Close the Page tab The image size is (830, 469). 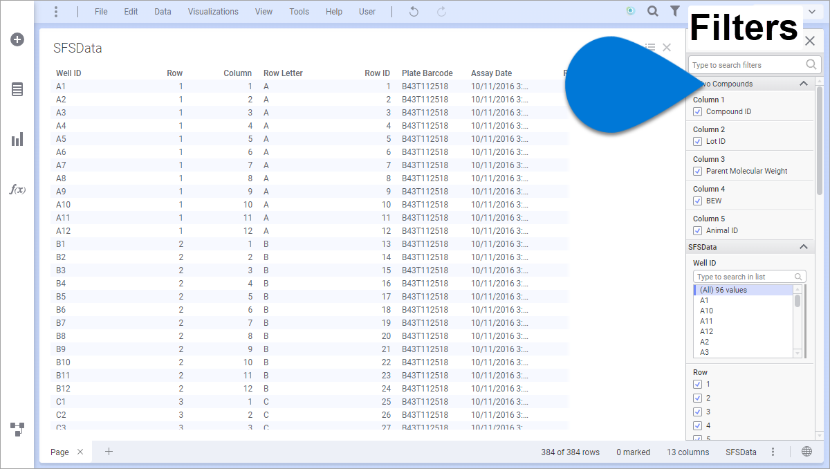(x=80, y=452)
